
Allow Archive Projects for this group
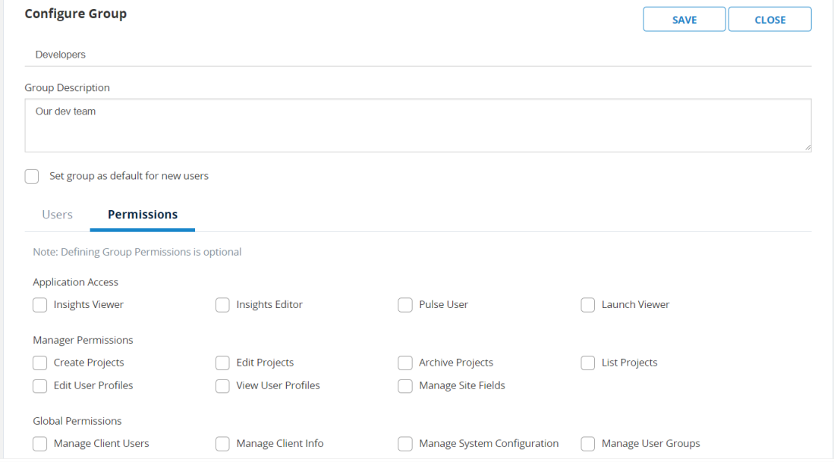tap(405, 363)
